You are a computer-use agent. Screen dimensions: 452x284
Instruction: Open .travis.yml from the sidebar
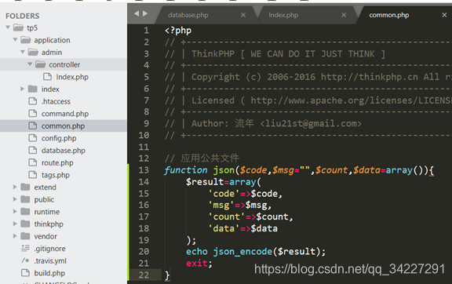click(50, 261)
